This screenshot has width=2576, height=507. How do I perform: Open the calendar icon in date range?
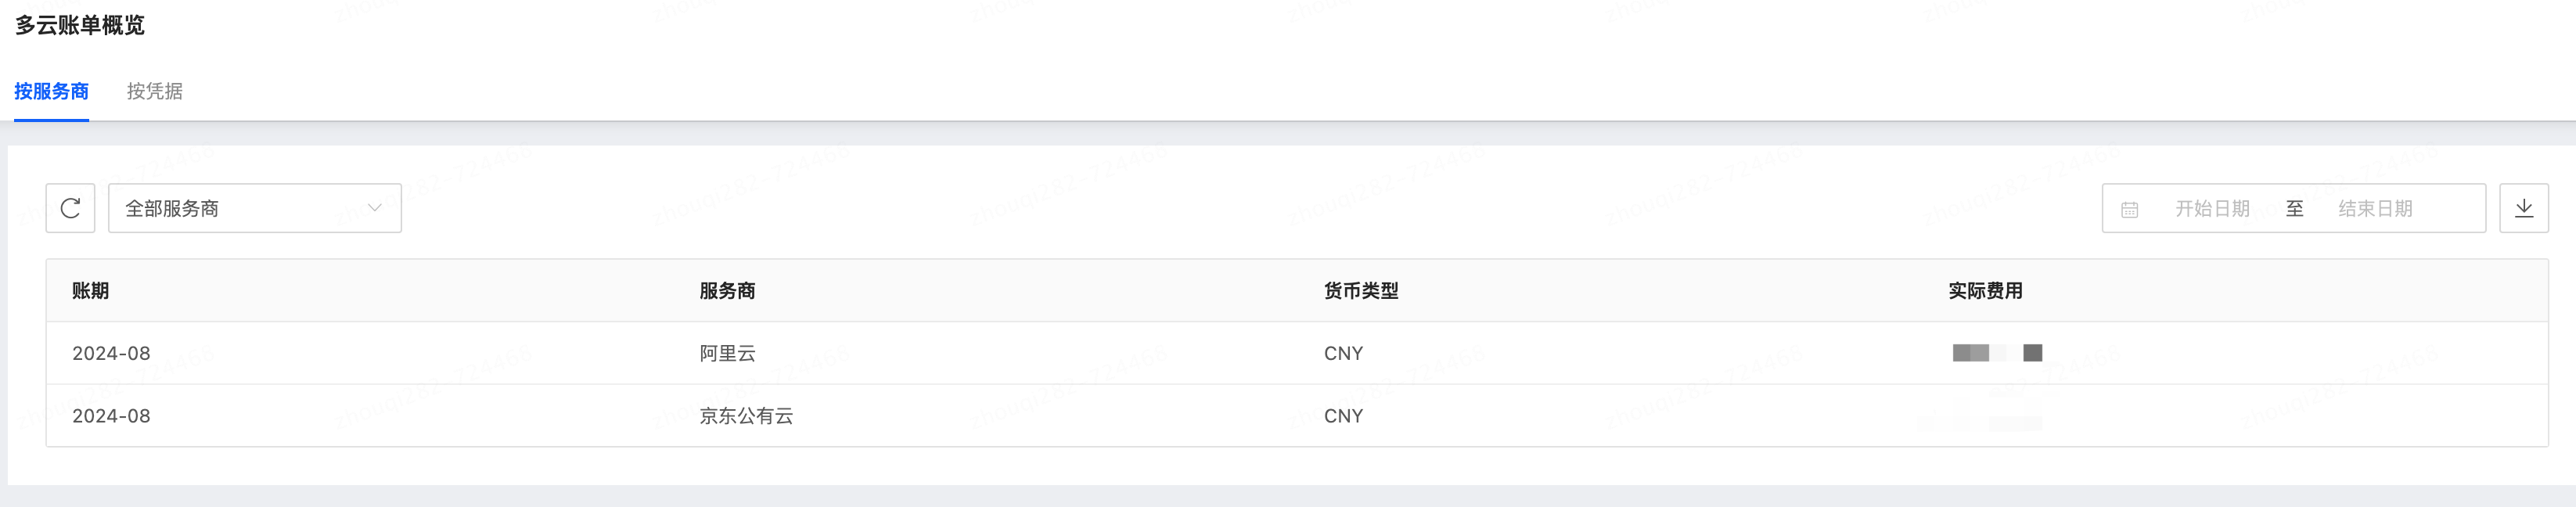2130,209
